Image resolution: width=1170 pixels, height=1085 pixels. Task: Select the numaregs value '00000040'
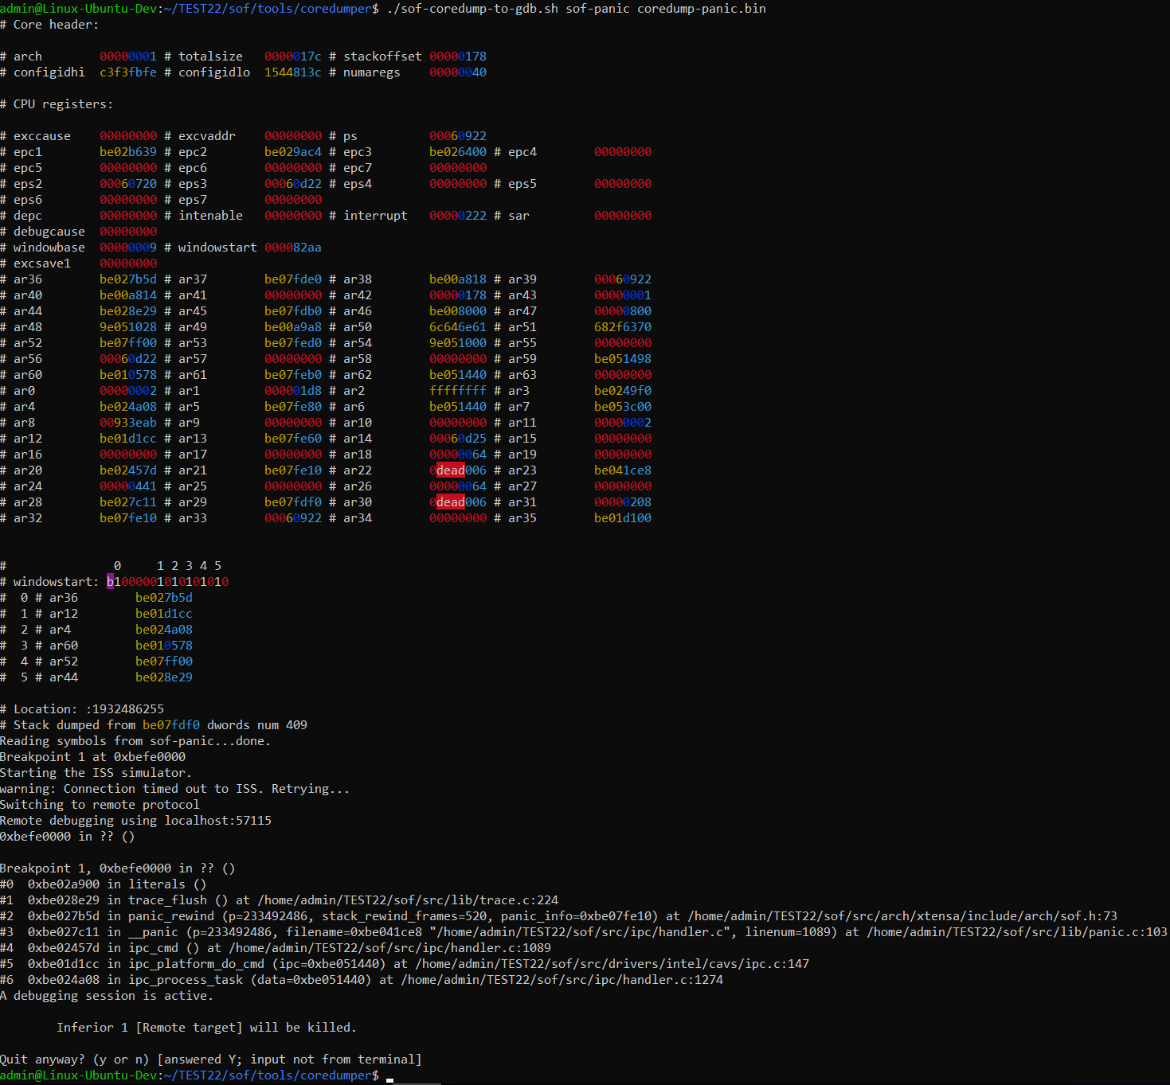(x=458, y=72)
